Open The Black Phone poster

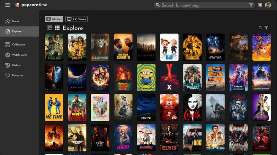tap(100, 47)
